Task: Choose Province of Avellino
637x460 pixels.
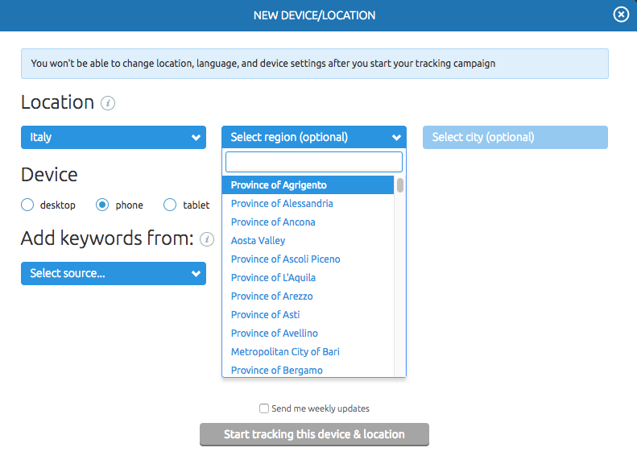Action: tap(308, 334)
